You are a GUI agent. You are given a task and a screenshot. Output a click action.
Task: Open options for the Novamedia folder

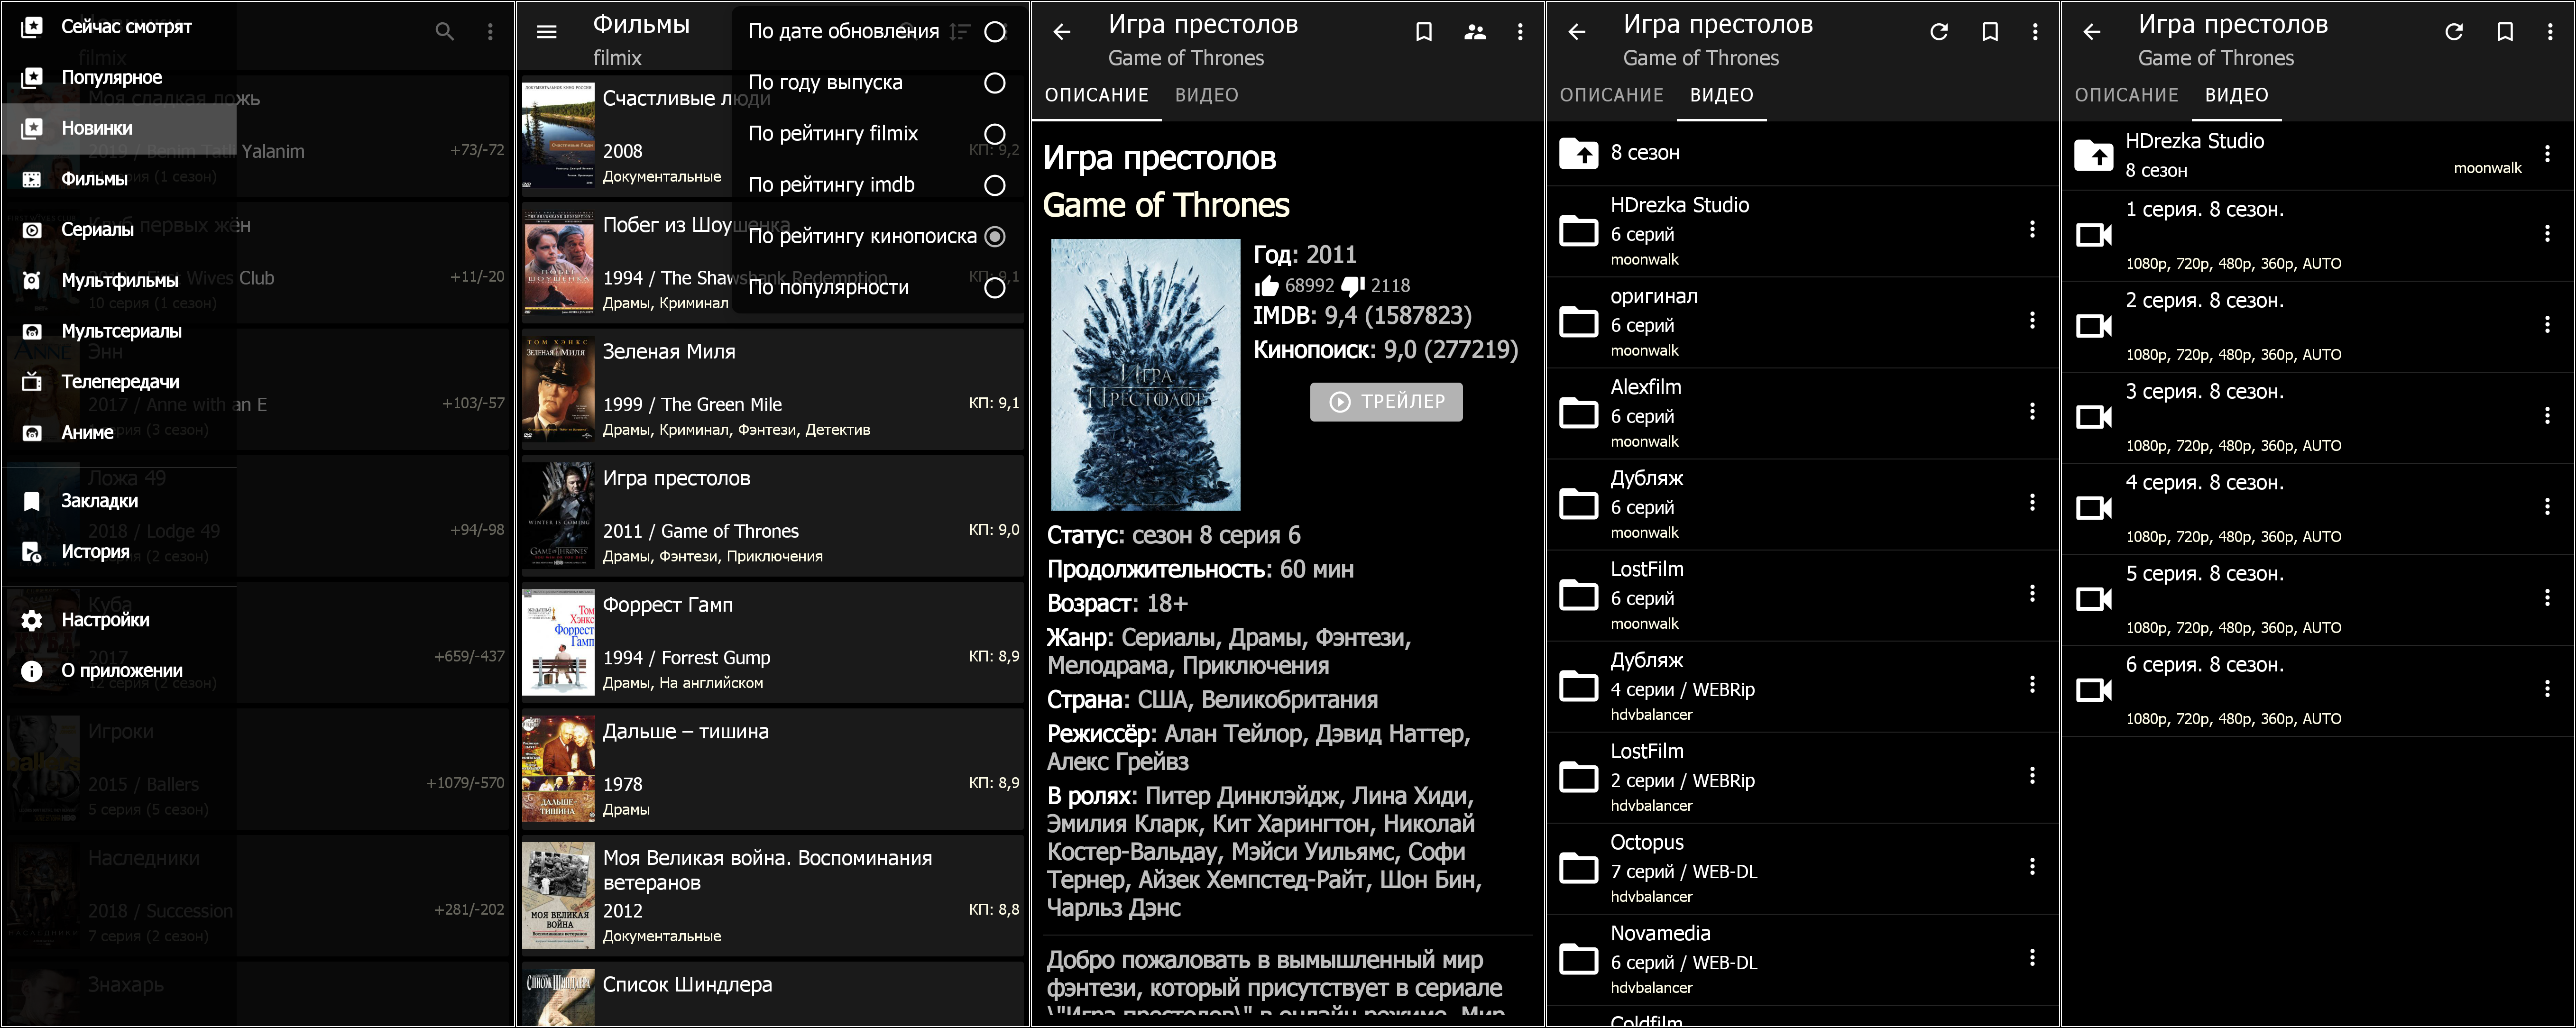click(x=2032, y=958)
